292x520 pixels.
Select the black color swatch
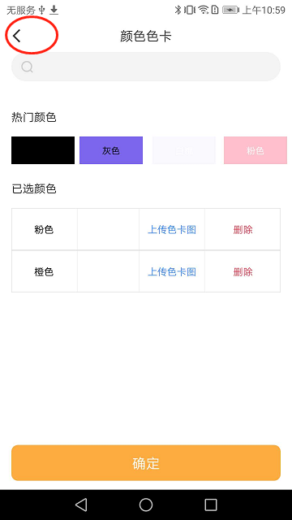tap(43, 150)
